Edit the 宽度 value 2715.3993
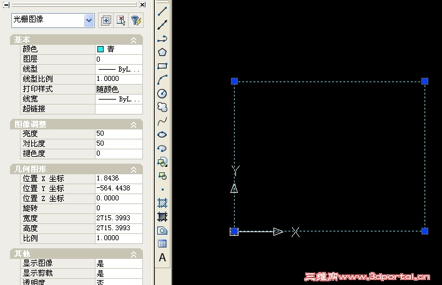The image size is (442, 285). pyautogui.click(x=119, y=218)
